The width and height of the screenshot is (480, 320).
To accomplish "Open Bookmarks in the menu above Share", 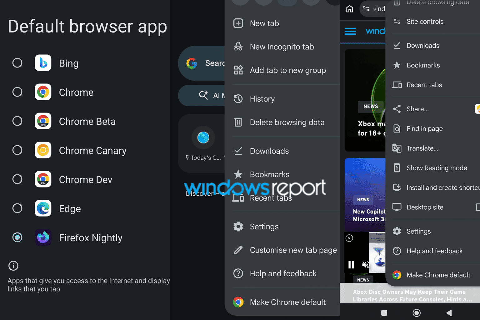I will click(433, 65).
